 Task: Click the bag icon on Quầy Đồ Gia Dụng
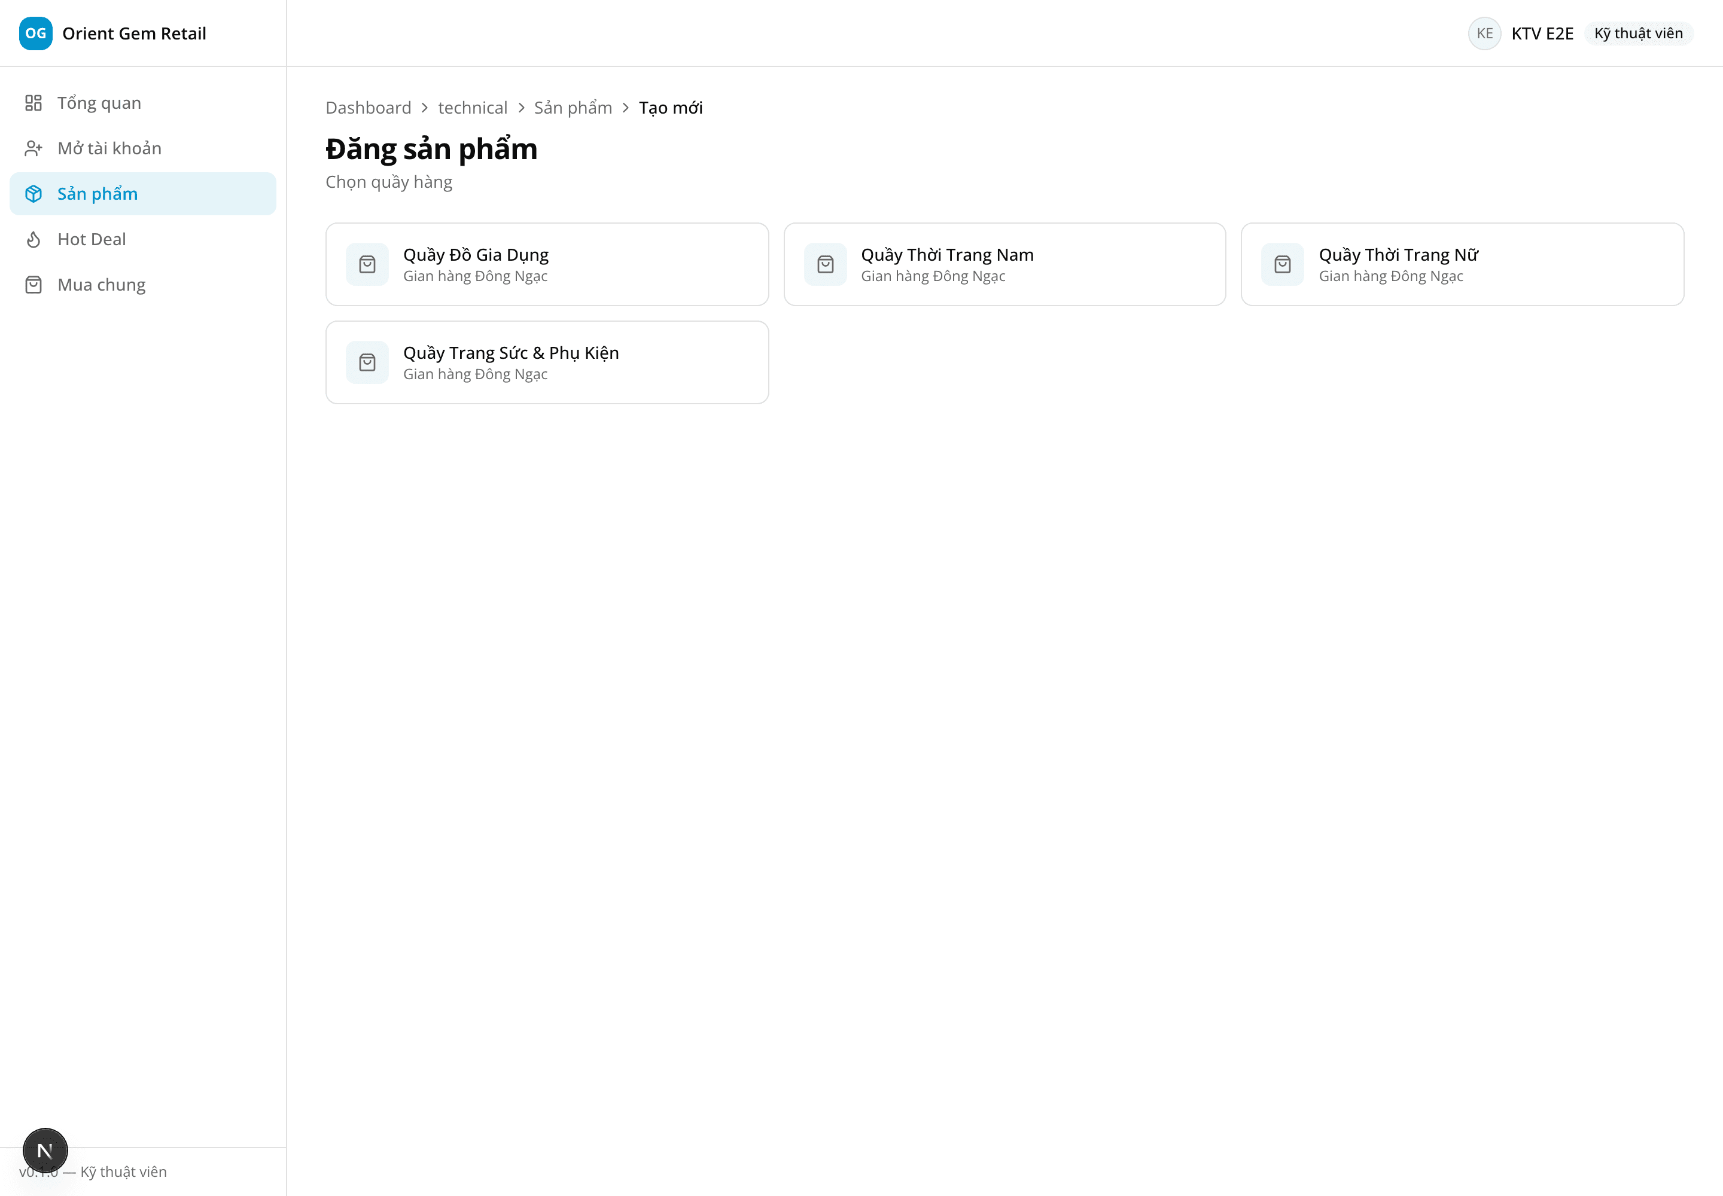tap(367, 264)
